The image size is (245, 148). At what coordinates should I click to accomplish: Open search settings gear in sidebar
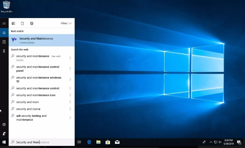tap(4, 124)
